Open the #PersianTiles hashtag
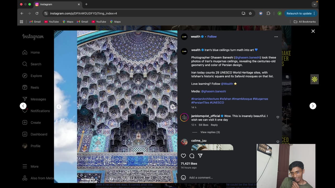The width and height of the screenshot is (335, 188). pyautogui.click(x=200, y=103)
